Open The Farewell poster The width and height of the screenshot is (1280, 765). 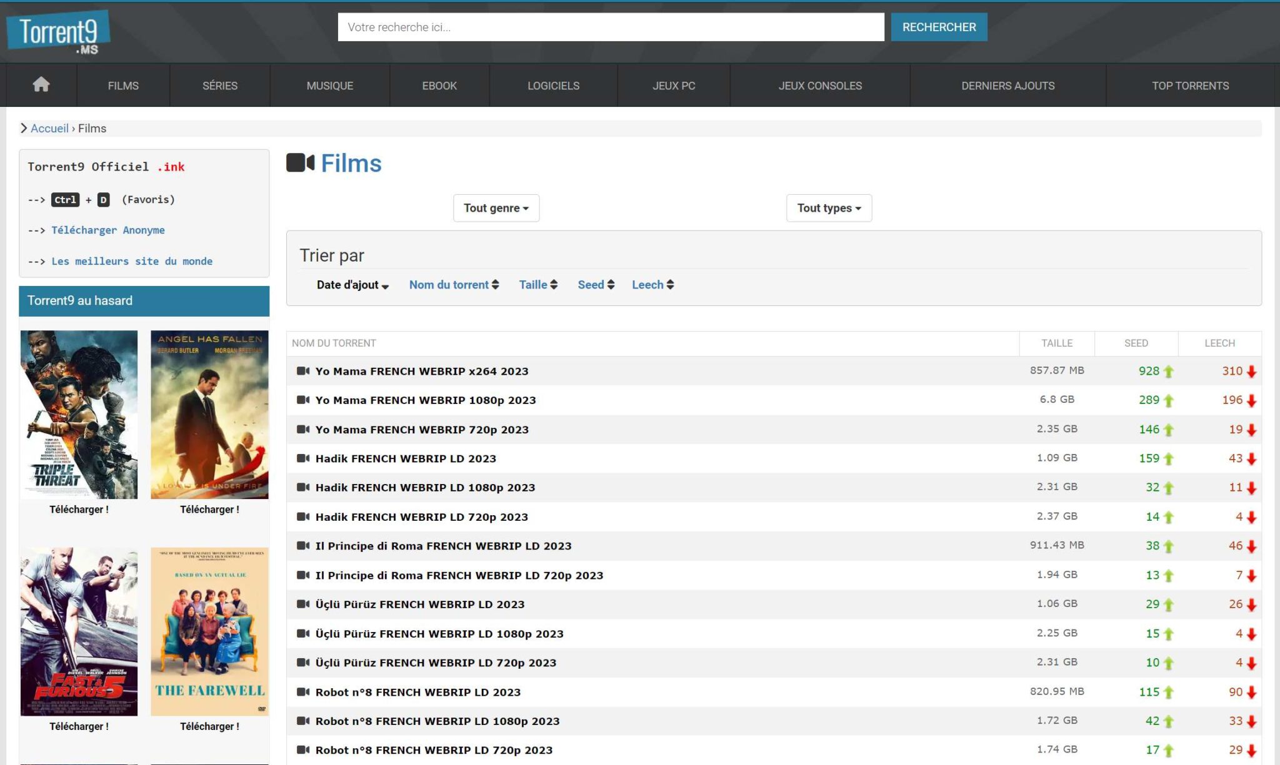pyautogui.click(x=209, y=631)
